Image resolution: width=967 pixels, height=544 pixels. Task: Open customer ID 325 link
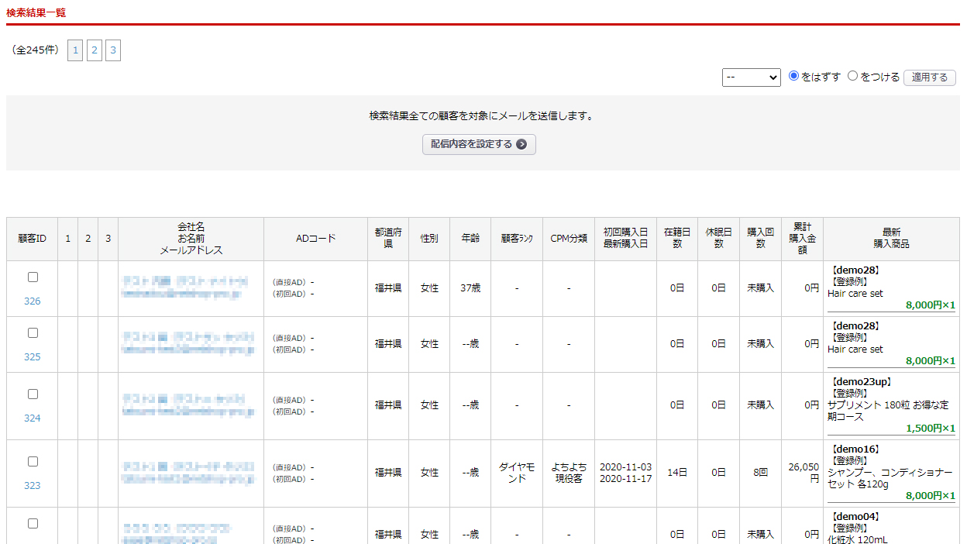pyautogui.click(x=33, y=357)
